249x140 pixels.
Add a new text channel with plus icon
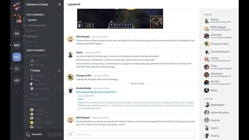(x=59, y=15)
